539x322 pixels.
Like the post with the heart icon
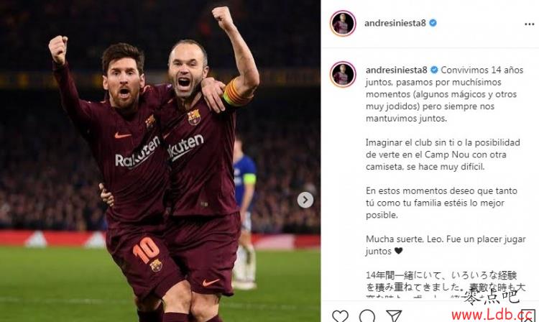[340, 316]
